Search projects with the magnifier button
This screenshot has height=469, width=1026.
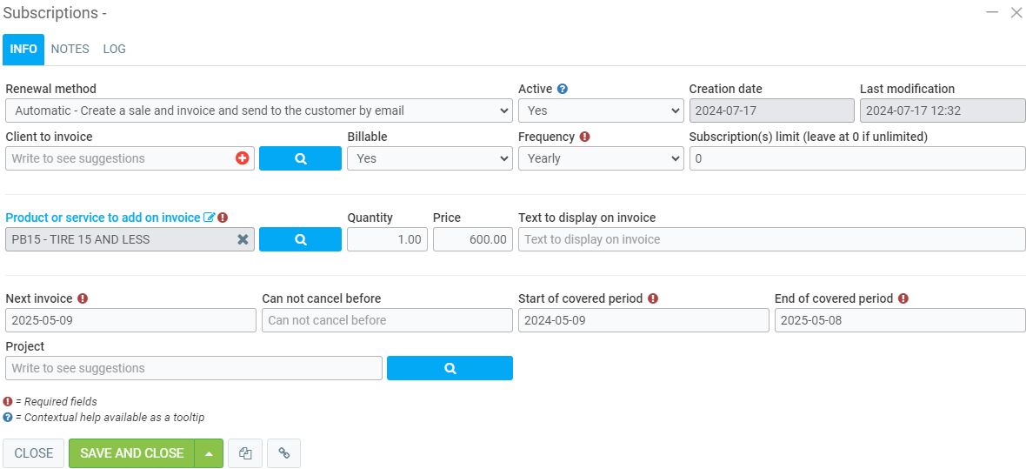[450, 368]
